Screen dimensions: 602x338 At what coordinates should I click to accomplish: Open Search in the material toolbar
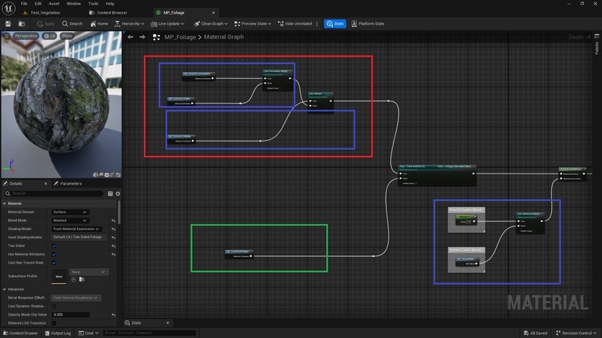72,24
